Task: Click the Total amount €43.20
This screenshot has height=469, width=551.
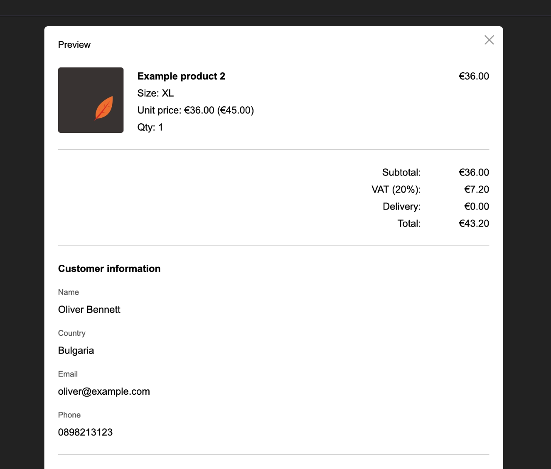Action: click(x=474, y=224)
